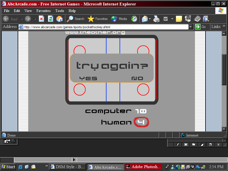Open the Mail toolbar icon

pos(145,19)
